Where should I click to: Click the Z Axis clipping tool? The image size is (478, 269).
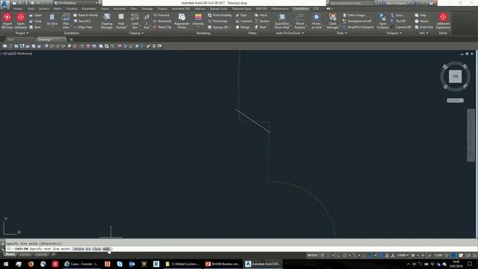click(x=146, y=21)
